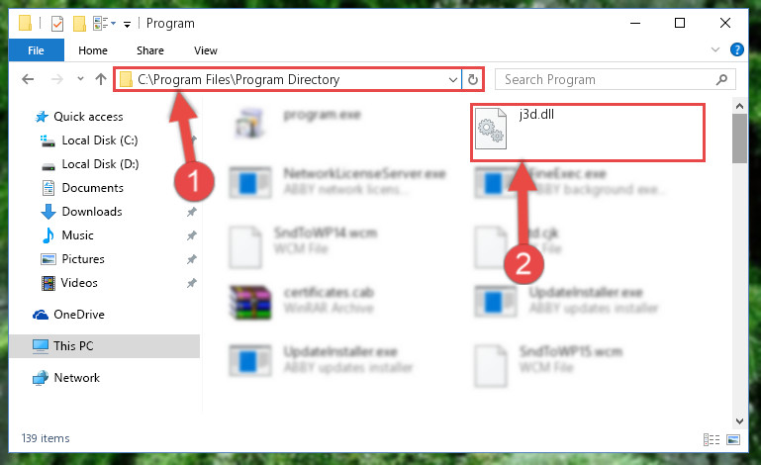Select the j3d.dll file icon
The width and height of the screenshot is (761, 465).
pyautogui.click(x=490, y=129)
